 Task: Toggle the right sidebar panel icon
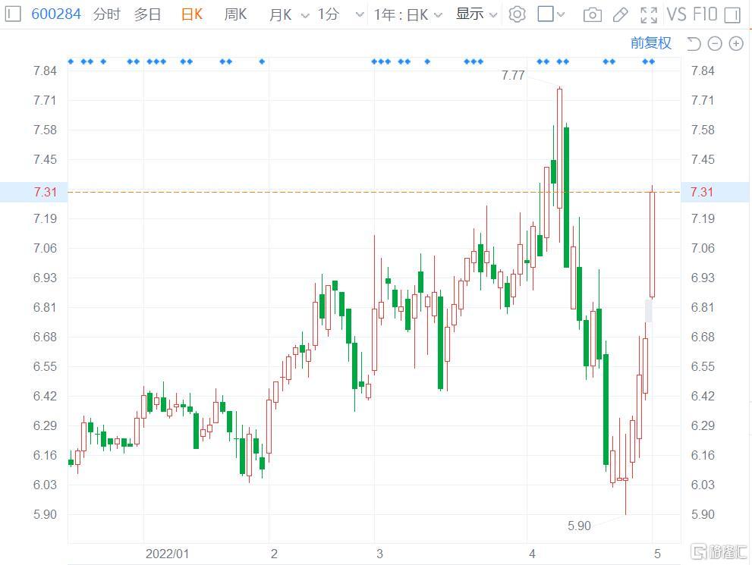coord(732,15)
